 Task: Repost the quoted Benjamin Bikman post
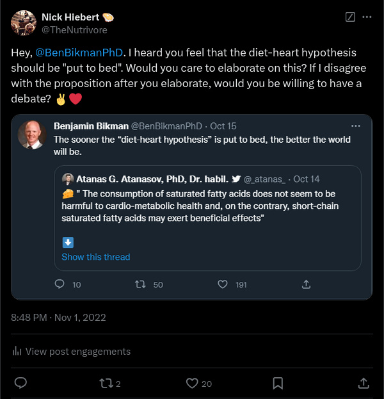pos(141,284)
